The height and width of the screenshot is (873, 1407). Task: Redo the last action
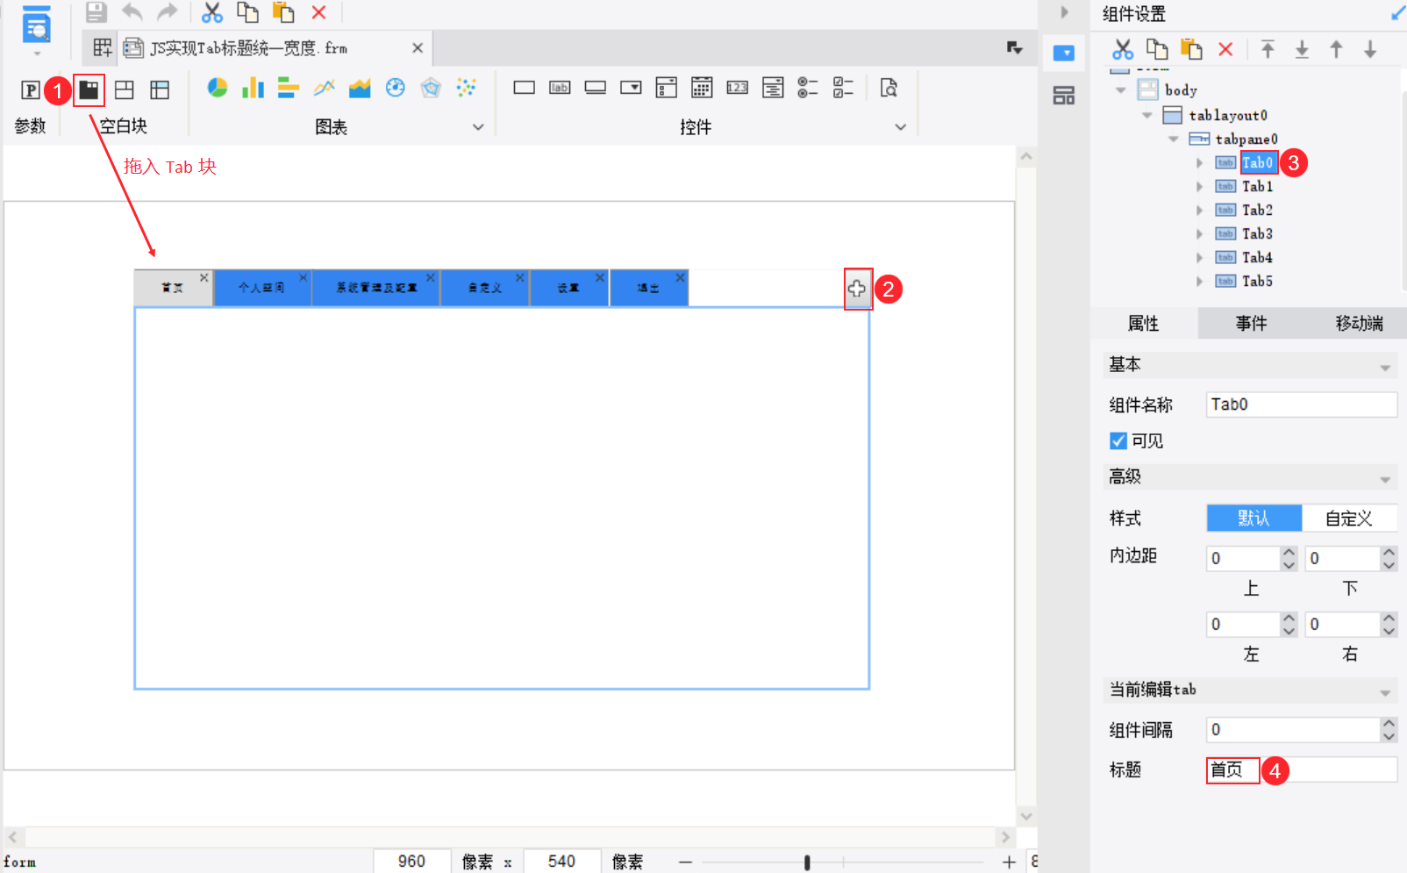tap(167, 12)
